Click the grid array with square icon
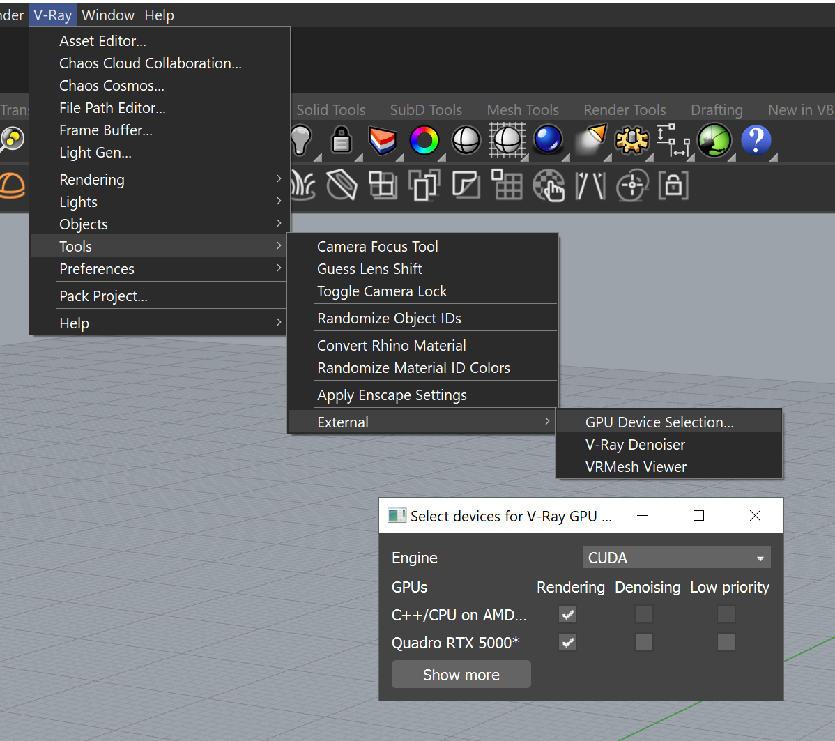Screen dimensions: 835x741 tap(507, 185)
